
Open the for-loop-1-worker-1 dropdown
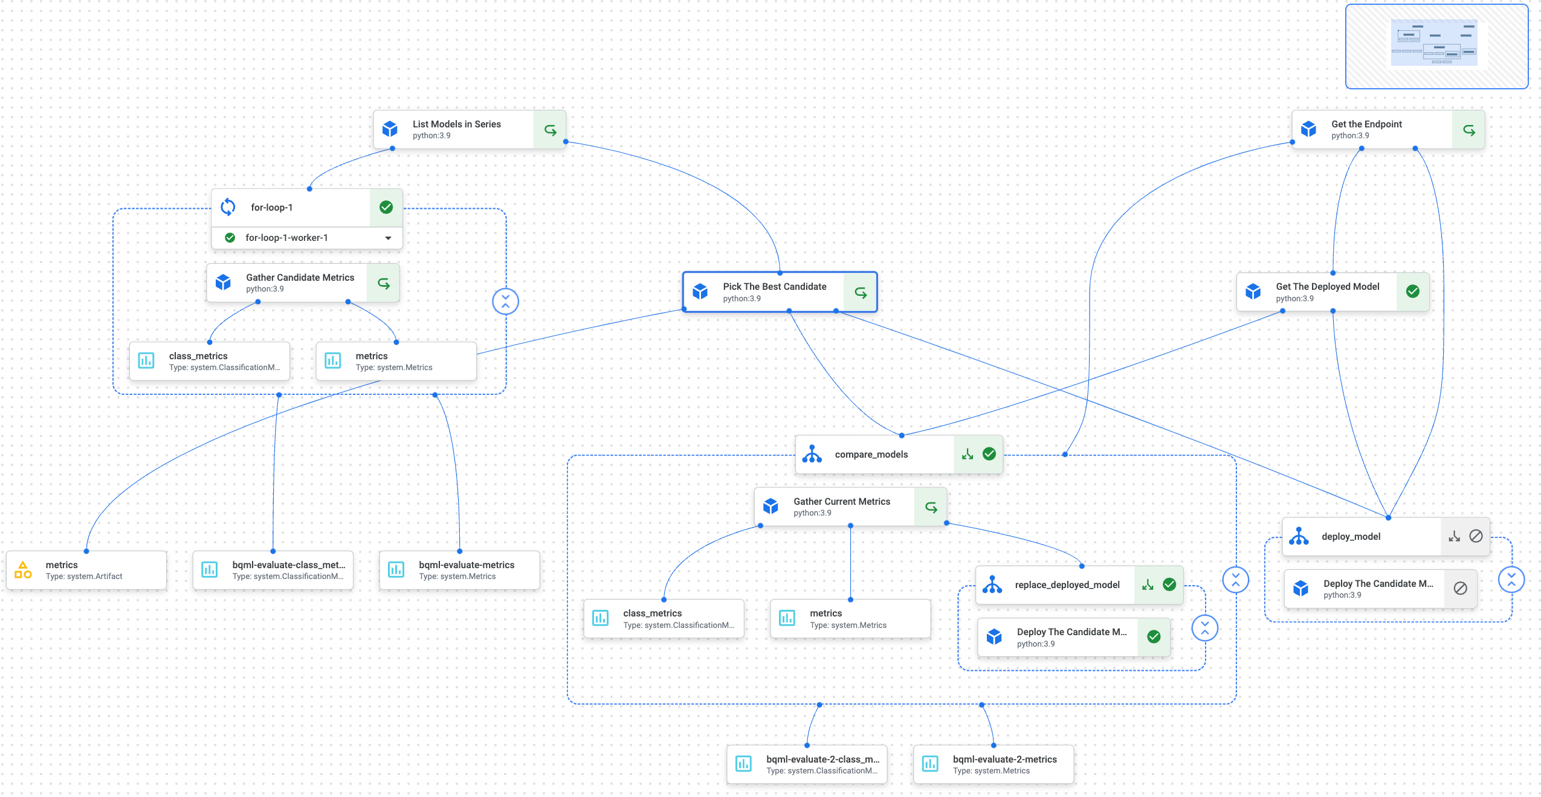coord(388,238)
